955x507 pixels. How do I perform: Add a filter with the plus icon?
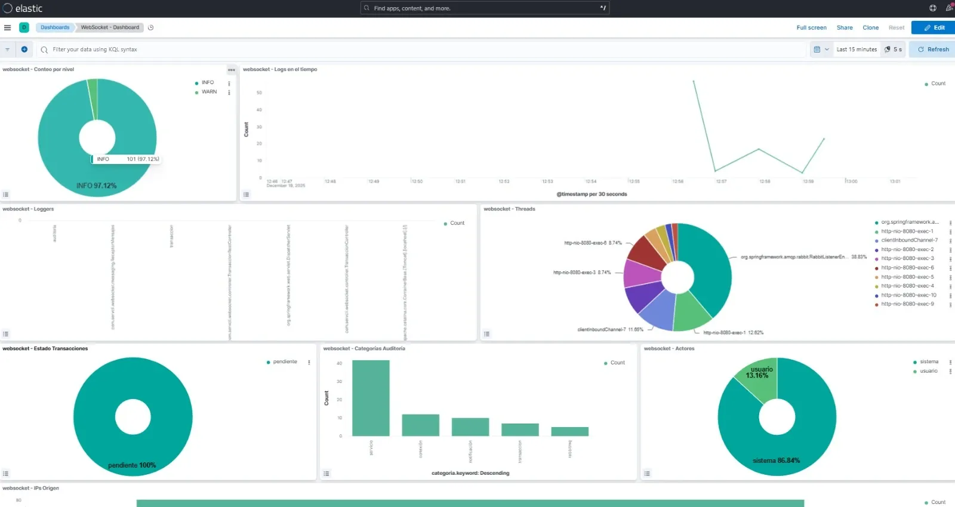(24, 50)
